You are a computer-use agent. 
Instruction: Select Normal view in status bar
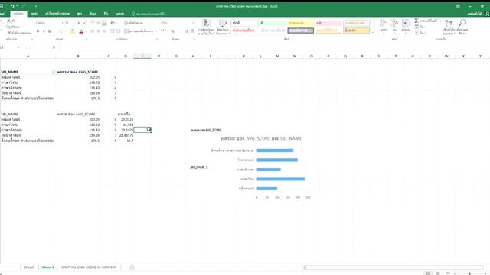click(x=427, y=273)
